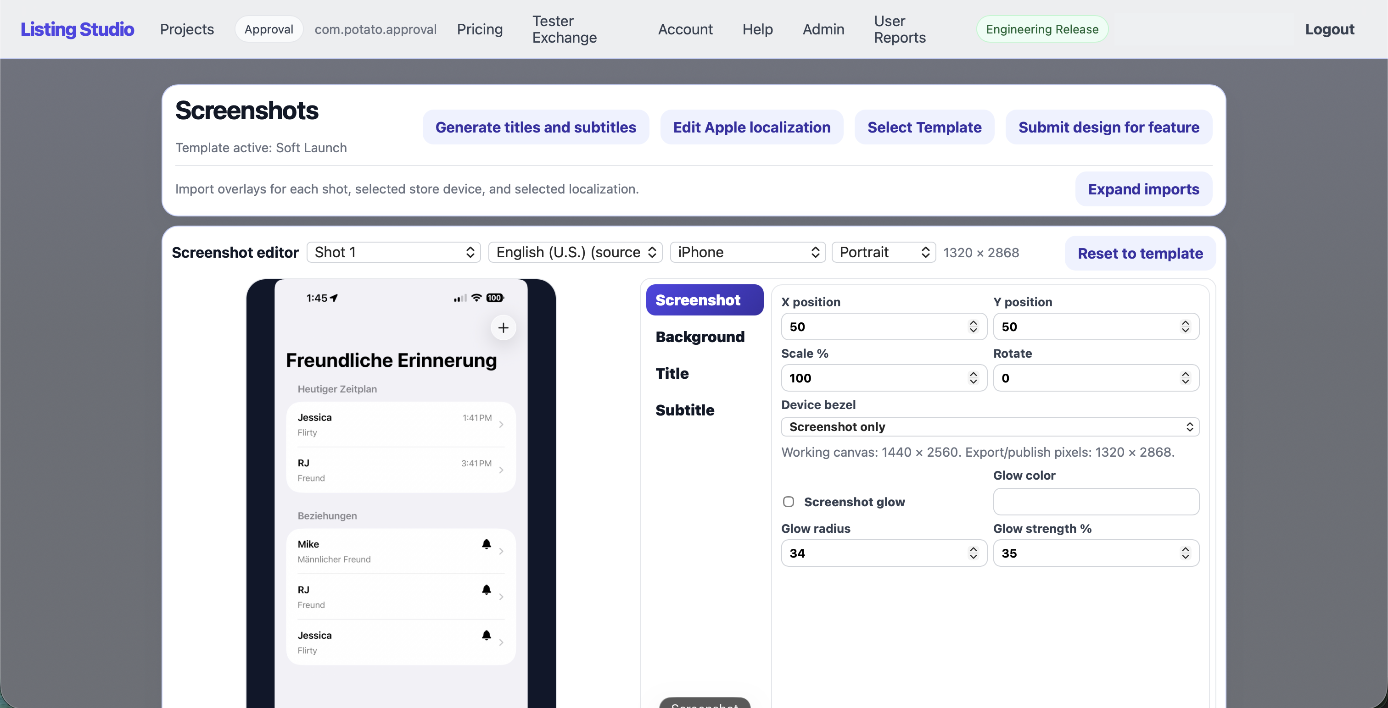The image size is (1388, 708).
Task: Click the Glow radius stepper arrows
Action: tap(973, 553)
